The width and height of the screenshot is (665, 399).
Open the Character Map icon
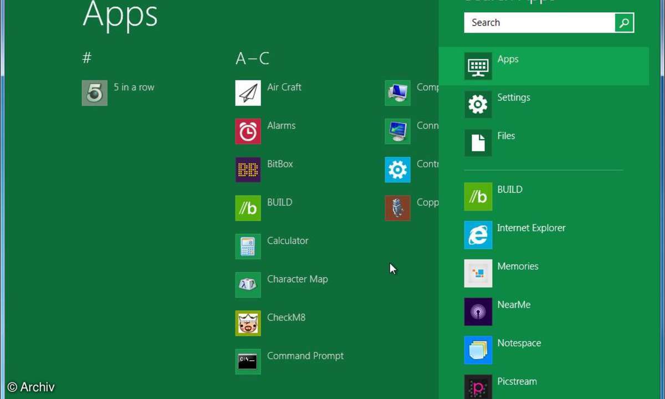248,284
